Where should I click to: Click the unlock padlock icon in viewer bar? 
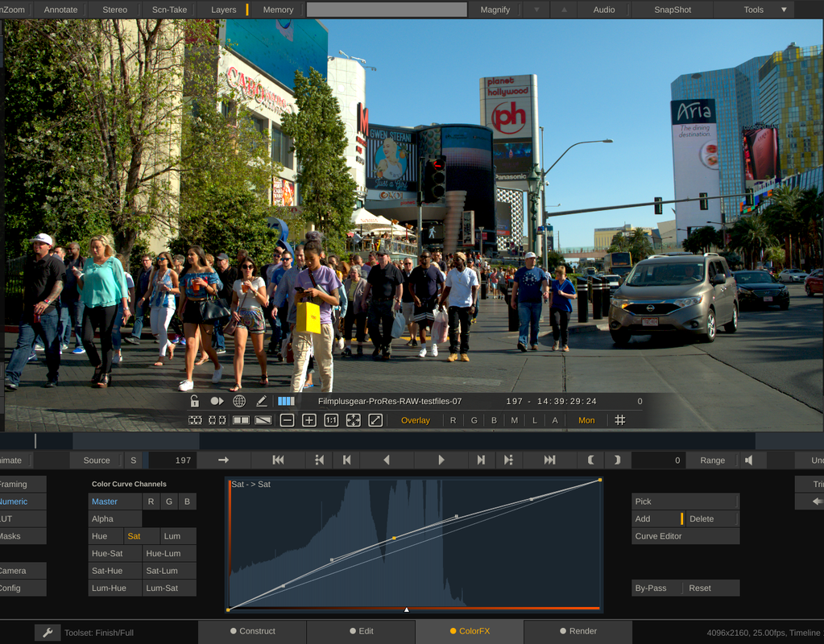click(194, 401)
